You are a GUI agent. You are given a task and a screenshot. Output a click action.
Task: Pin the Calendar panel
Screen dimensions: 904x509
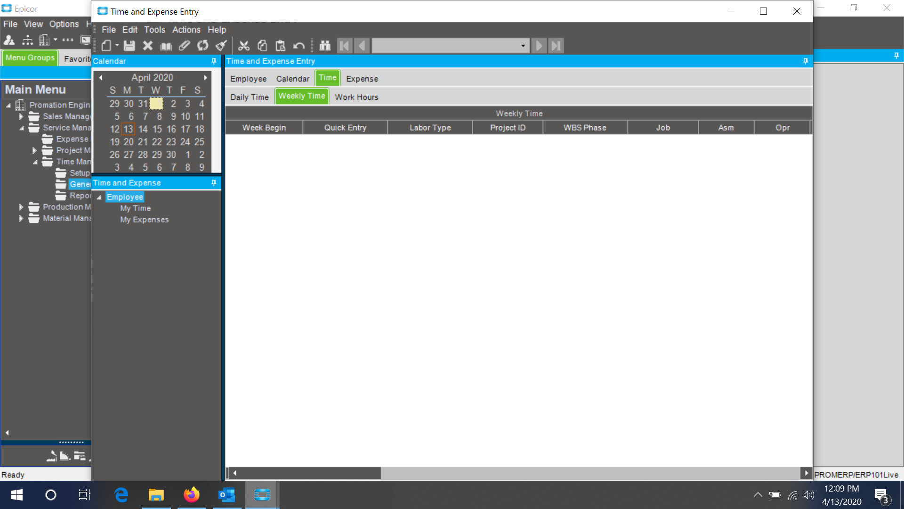click(x=214, y=61)
